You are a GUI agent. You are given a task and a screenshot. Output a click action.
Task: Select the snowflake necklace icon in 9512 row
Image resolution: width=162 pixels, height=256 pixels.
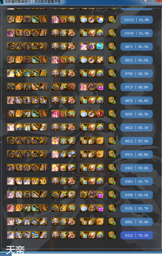tap(63, 141)
